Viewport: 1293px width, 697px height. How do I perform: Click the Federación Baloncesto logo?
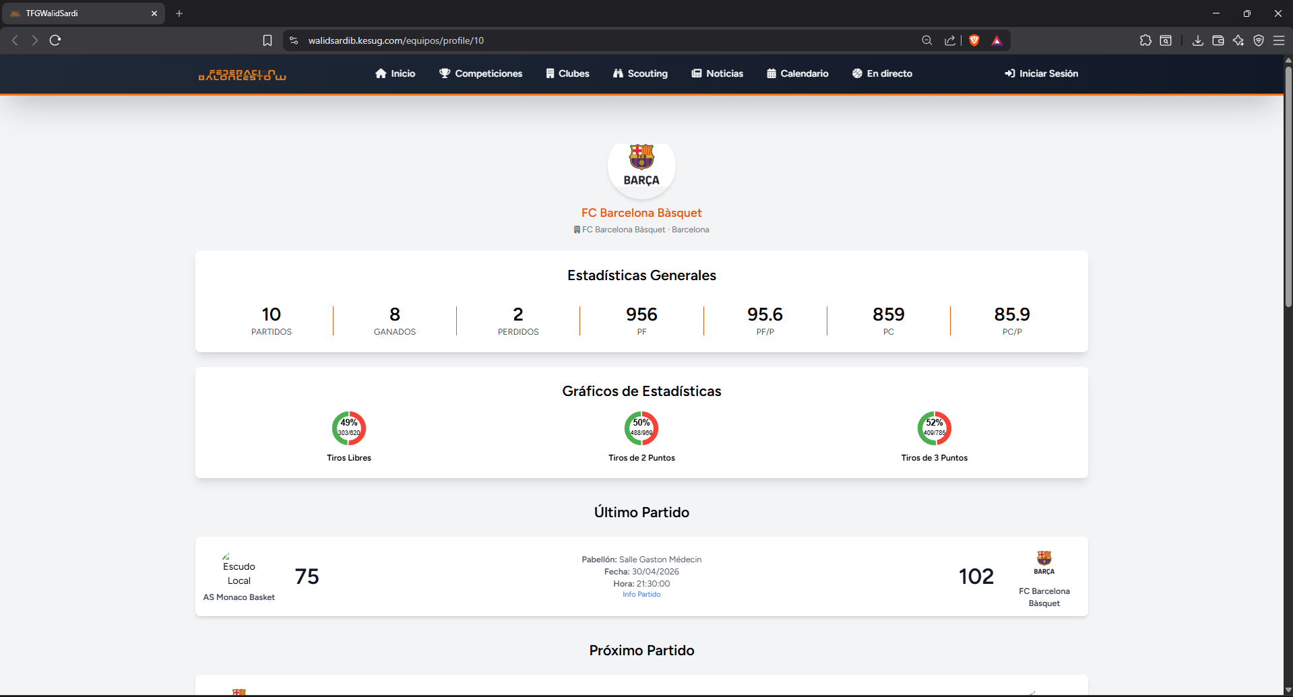coord(241,74)
